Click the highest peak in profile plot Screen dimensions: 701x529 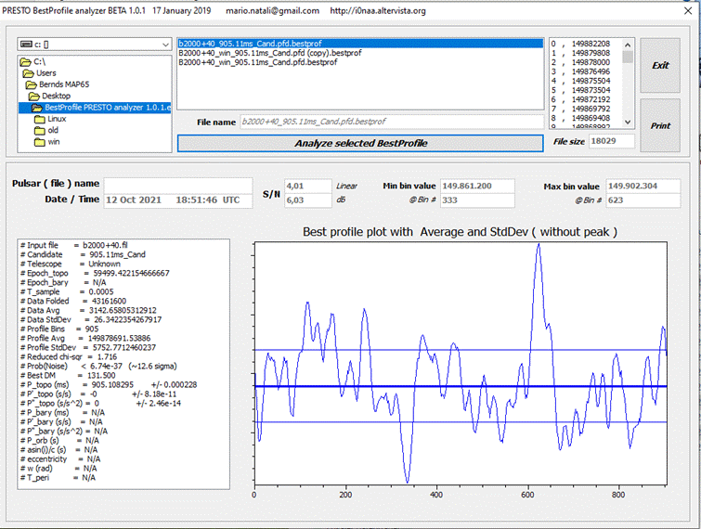click(539, 246)
